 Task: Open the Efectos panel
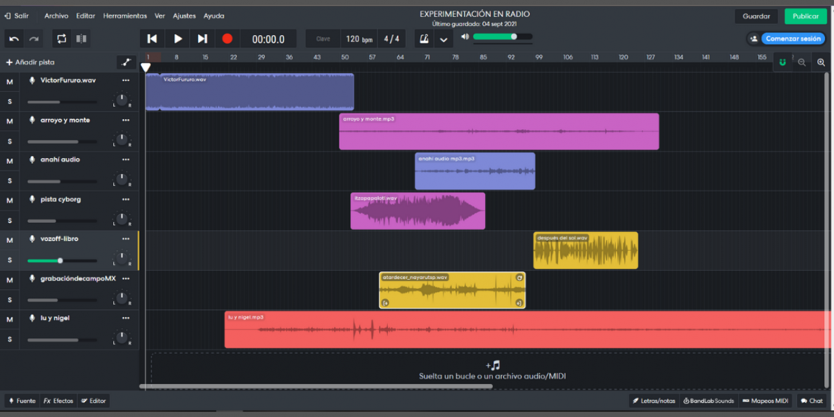pyautogui.click(x=58, y=401)
